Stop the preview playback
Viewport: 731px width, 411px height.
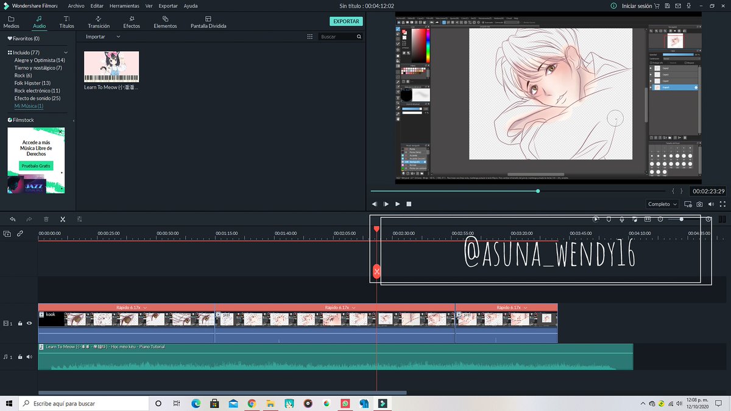(x=409, y=204)
